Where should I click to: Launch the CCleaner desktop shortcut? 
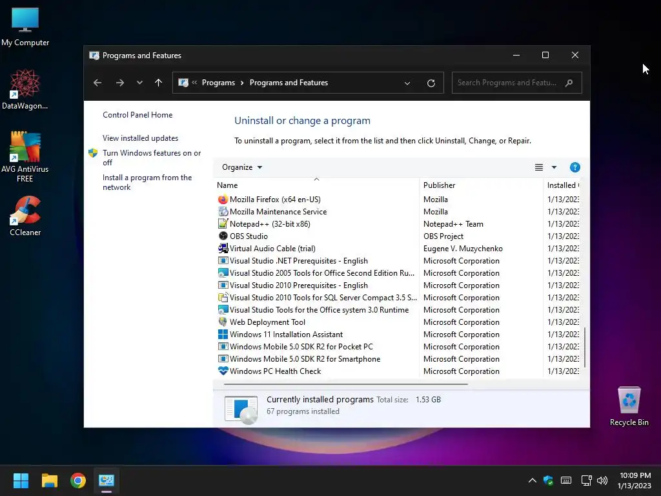coord(25,216)
